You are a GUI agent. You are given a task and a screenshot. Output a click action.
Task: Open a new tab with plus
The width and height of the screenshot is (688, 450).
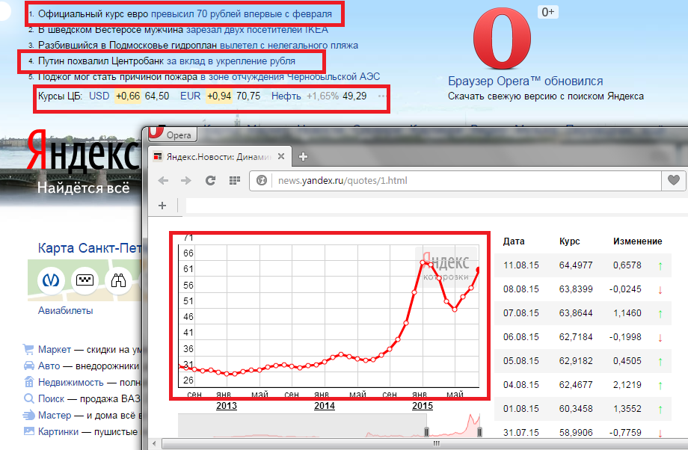303,156
